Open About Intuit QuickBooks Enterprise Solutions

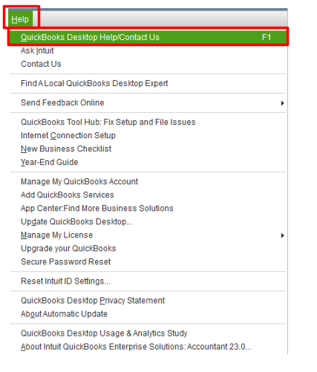tap(148, 347)
